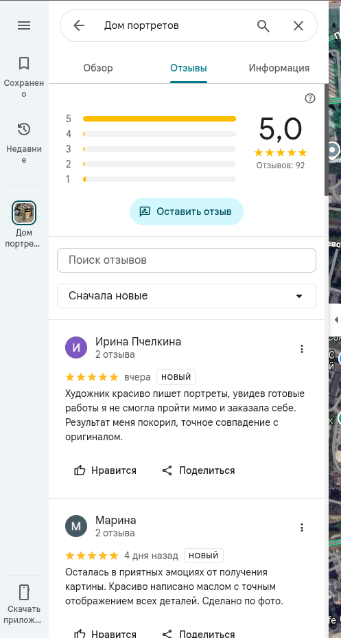Share Ирина Пчелкина's review via Поделиться
Viewport: 341px width, 638px height.
[x=198, y=470]
